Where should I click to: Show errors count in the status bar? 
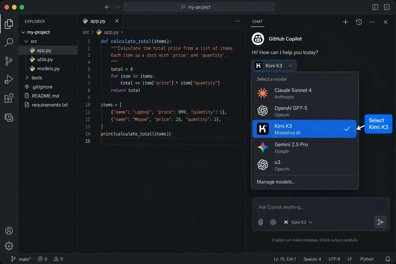coord(43,259)
